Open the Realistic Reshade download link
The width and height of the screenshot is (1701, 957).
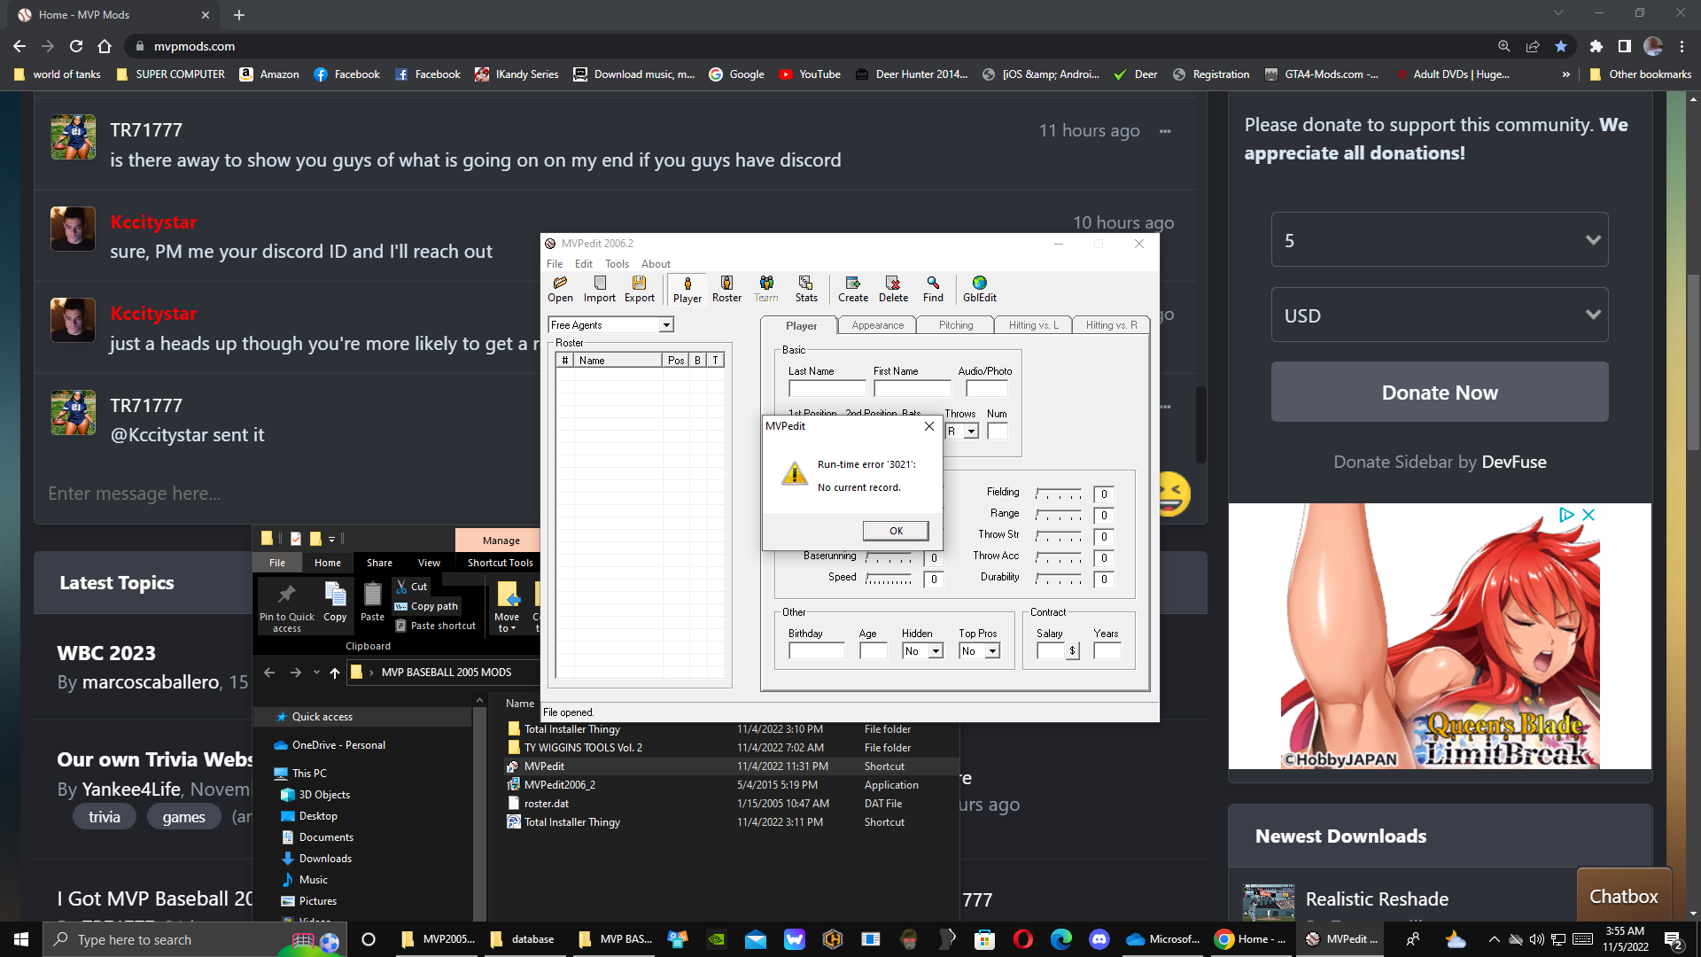pyautogui.click(x=1377, y=899)
